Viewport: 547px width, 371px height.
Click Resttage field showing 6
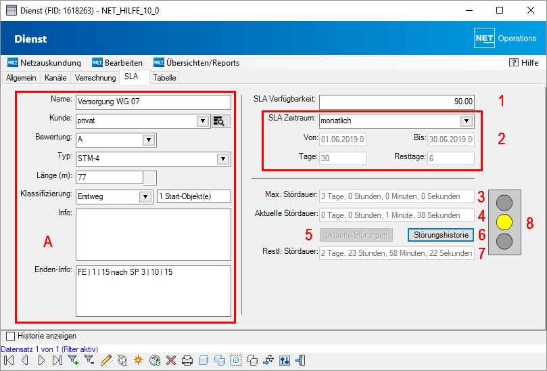[451, 158]
